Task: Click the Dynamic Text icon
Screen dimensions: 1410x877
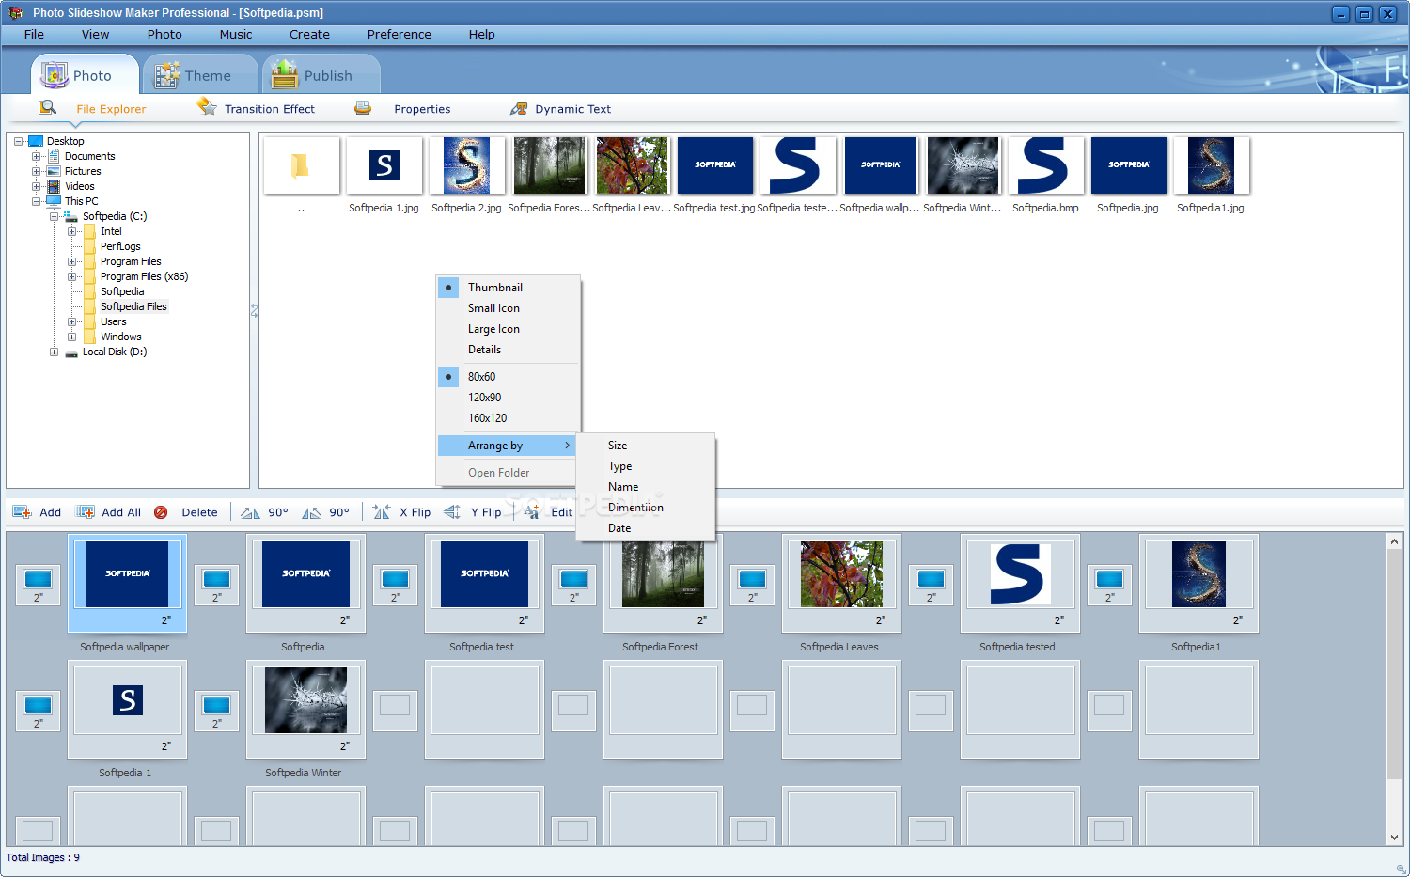Action: click(x=519, y=109)
